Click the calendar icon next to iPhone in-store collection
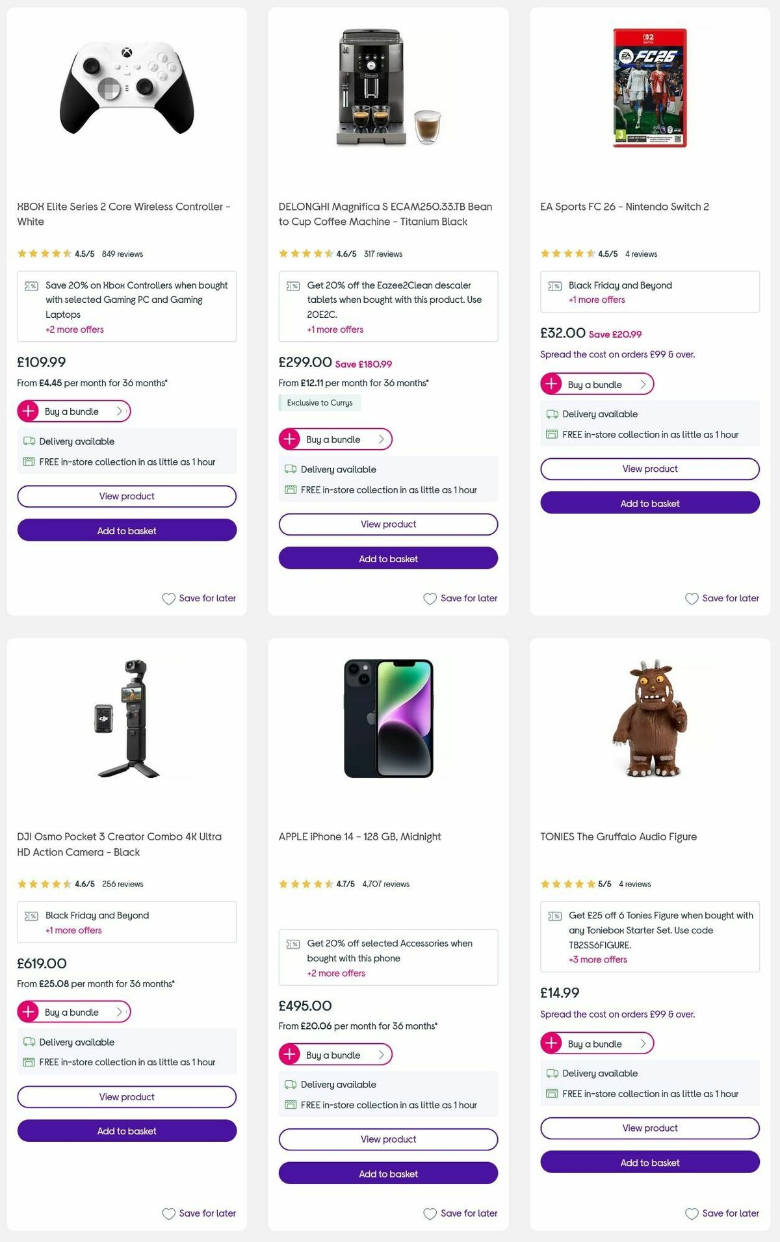 (x=290, y=1104)
